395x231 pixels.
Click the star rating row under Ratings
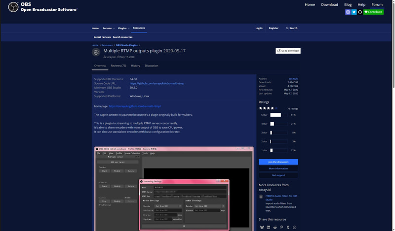click(268, 108)
